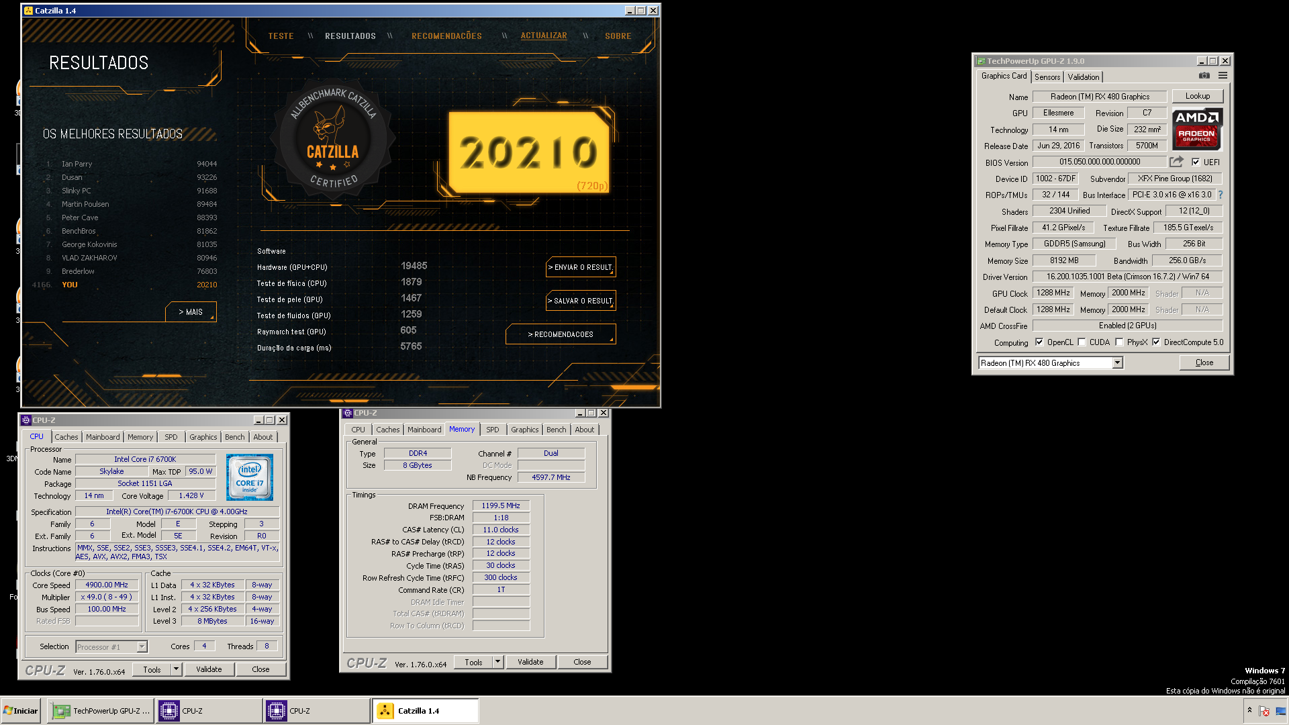Click Validate in CPU-Z CPU window
This screenshot has width=1289, height=725.
[x=209, y=669]
